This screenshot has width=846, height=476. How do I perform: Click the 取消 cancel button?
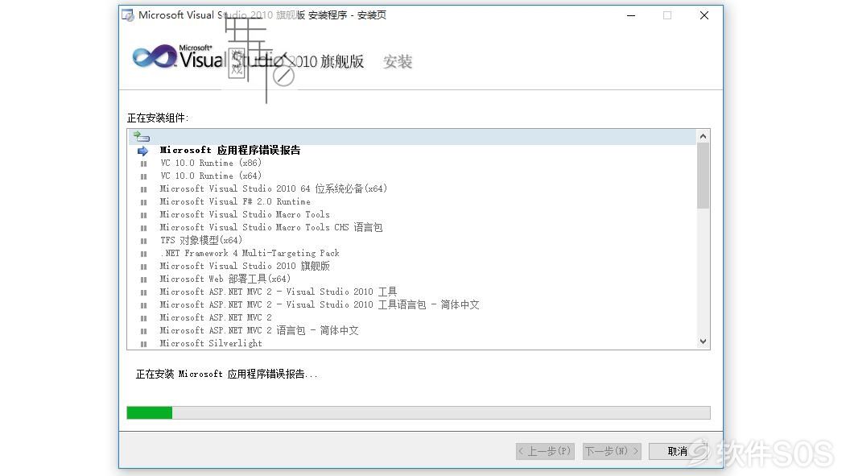pyautogui.click(x=678, y=451)
